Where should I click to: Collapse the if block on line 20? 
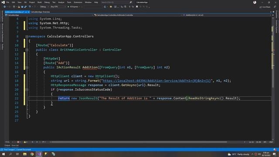[x=27, y=90]
